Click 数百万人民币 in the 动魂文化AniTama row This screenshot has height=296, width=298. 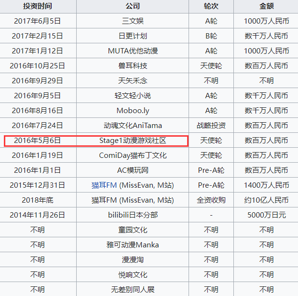[267, 126]
